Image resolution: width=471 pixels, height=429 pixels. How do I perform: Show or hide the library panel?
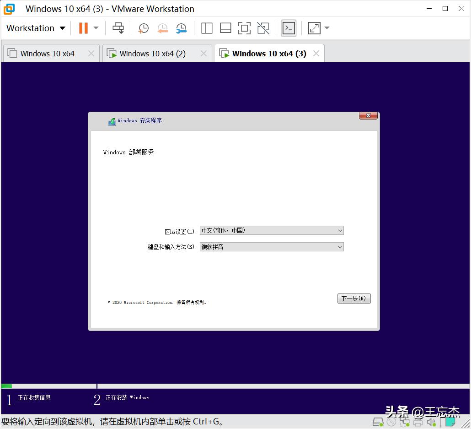click(207, 28)
